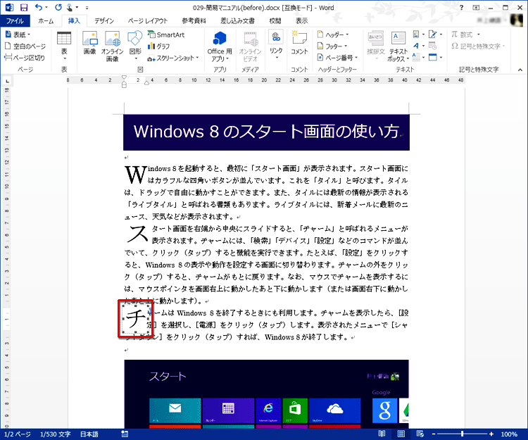
Task: Switch to Print Layout view
Action: (x=401, y=434)
